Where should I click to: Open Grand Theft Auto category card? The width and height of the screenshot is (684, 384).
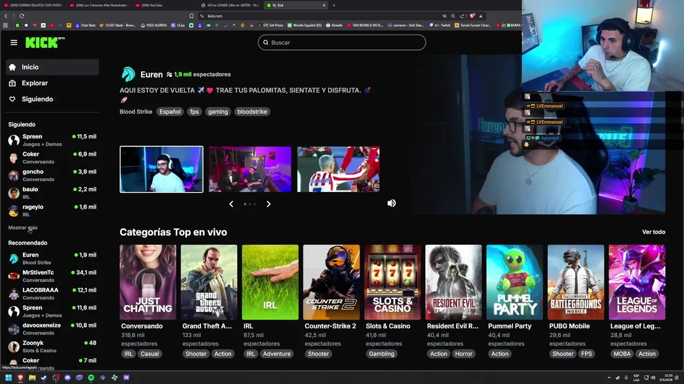pyautogui.click(x=209, y=282)
